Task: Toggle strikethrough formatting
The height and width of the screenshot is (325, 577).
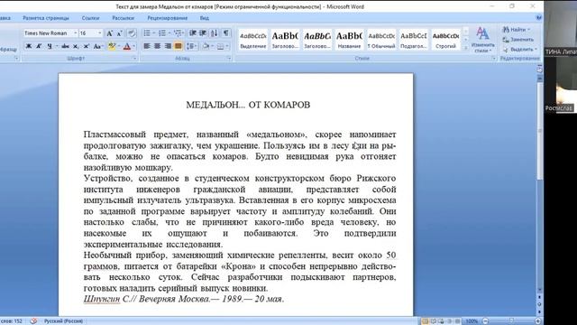Action: tap(65, 46)
